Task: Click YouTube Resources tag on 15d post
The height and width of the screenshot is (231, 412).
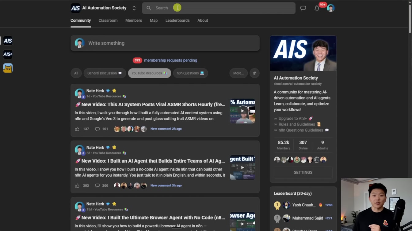Action: point(109,209)
